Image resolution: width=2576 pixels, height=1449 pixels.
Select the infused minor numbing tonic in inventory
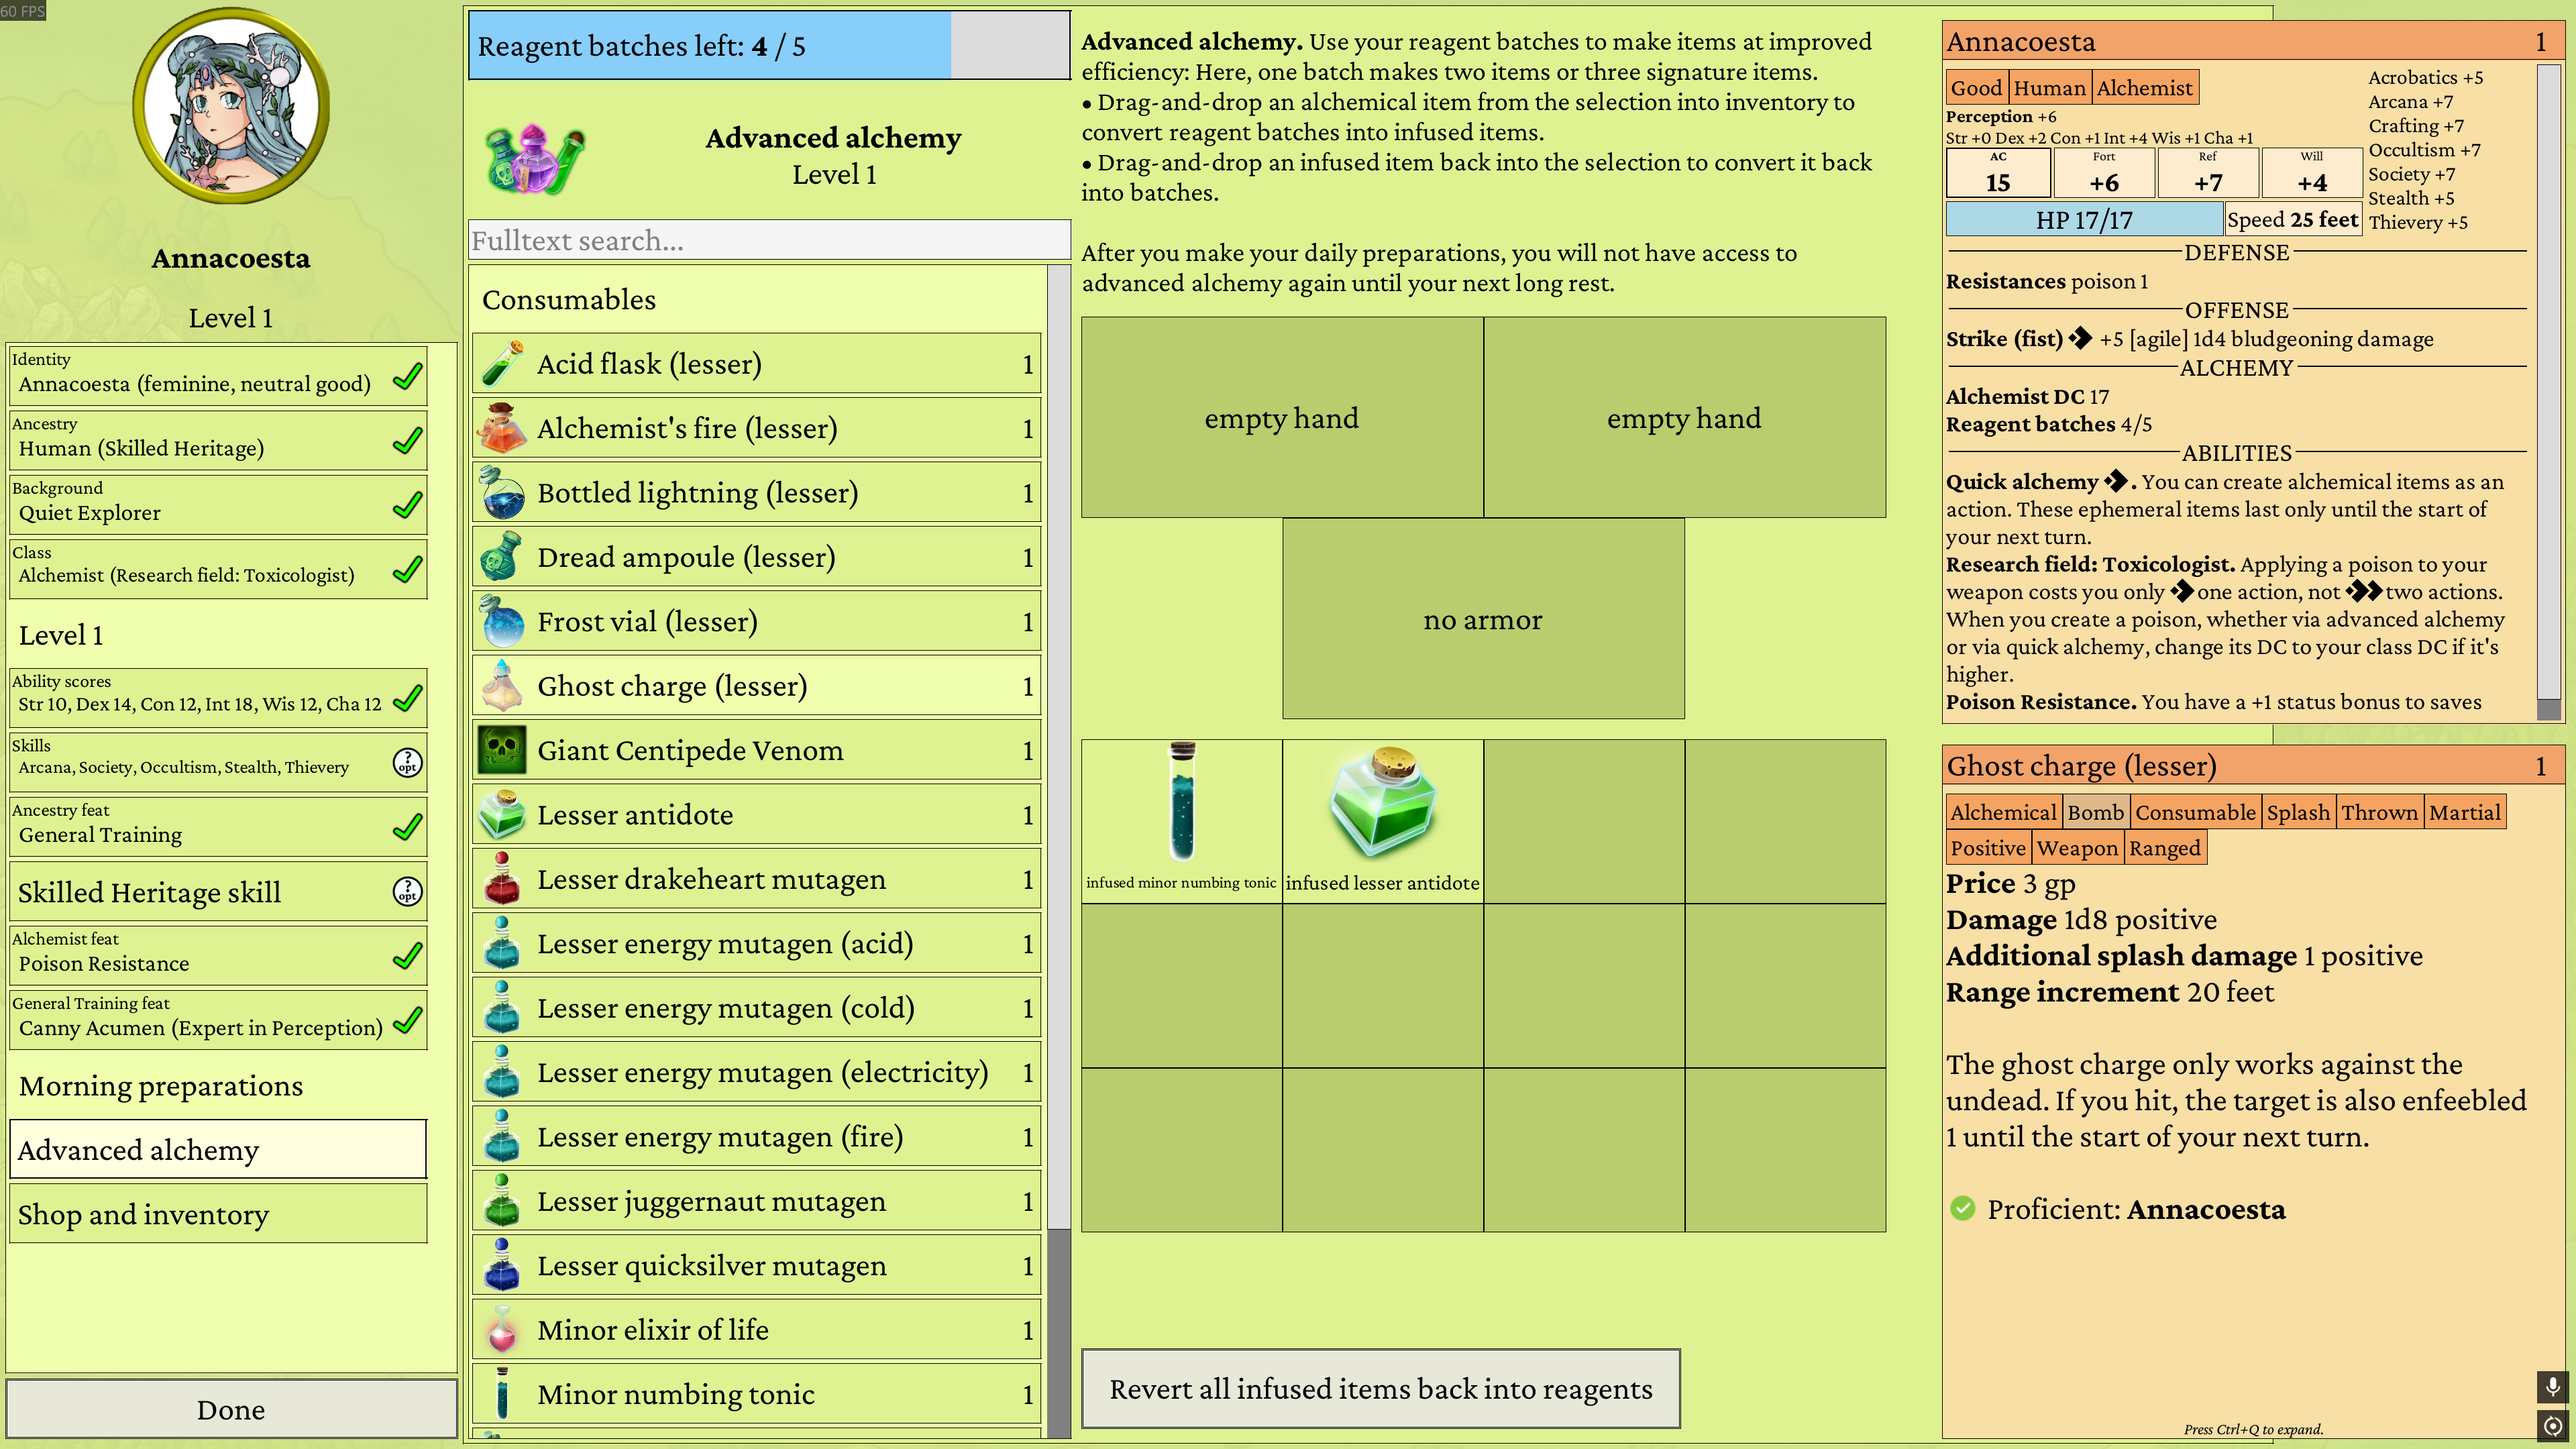click(x=1181, y=821)
